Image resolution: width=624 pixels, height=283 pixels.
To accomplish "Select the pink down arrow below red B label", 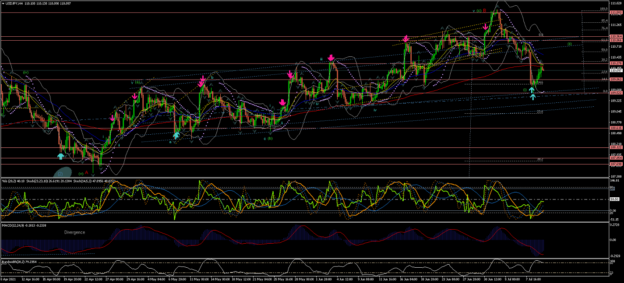I will coord(486,28).
